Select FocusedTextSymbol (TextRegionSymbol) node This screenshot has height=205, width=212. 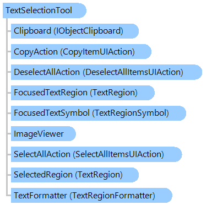click(99, 113)
